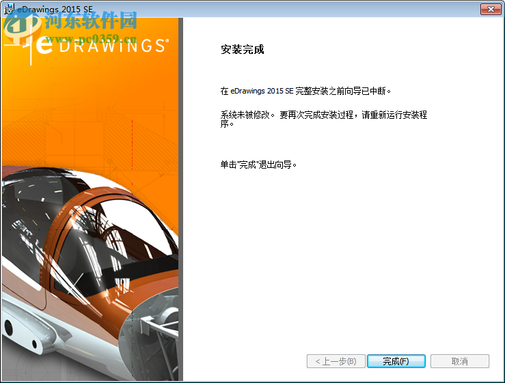Click the installer icon in the title bar
The width and height of the screenshot is (505, 383).
[9, 9]
